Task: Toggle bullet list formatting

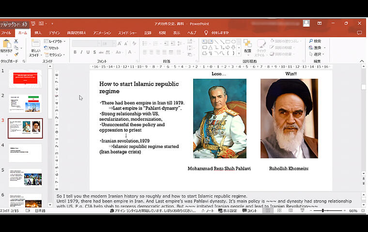Action: pyautogui.click(x=146, y=43)
